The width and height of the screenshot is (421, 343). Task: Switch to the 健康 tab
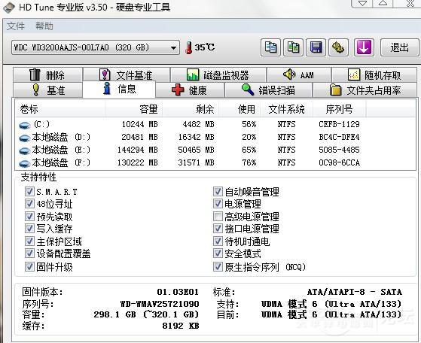190,90
